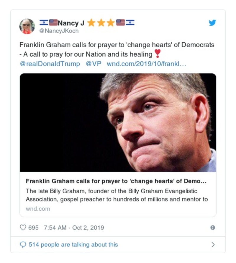The width and height of the screenshot is (236, 263).
Task: Open Nancy J's profile avatar photo
Action: pos(27,26)
